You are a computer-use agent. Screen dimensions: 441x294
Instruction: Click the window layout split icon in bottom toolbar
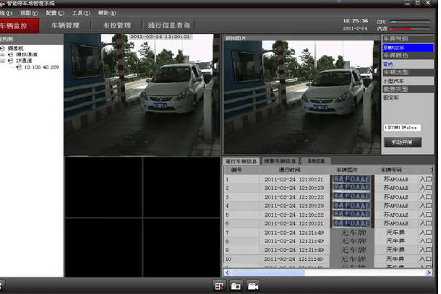click(x=219, y=286)
